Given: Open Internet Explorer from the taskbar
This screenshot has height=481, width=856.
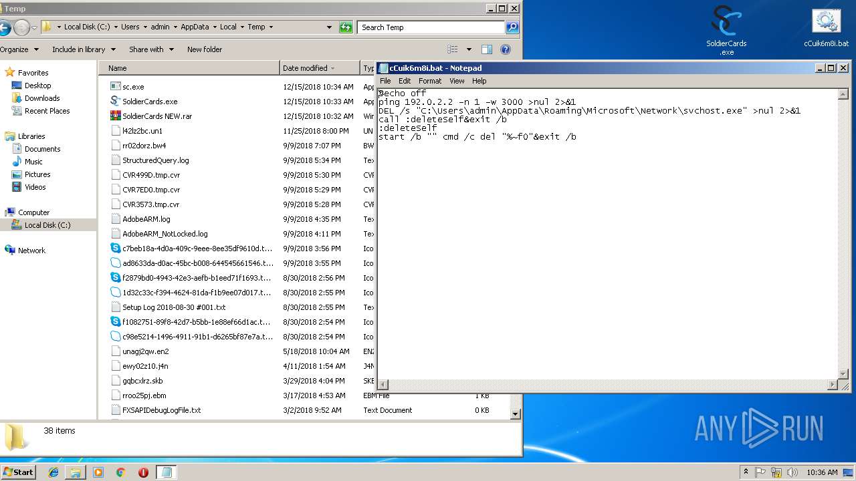Looking at the screenshot, I should [53, 472].
